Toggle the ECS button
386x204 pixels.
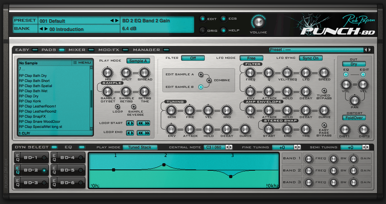coord(223,19)
